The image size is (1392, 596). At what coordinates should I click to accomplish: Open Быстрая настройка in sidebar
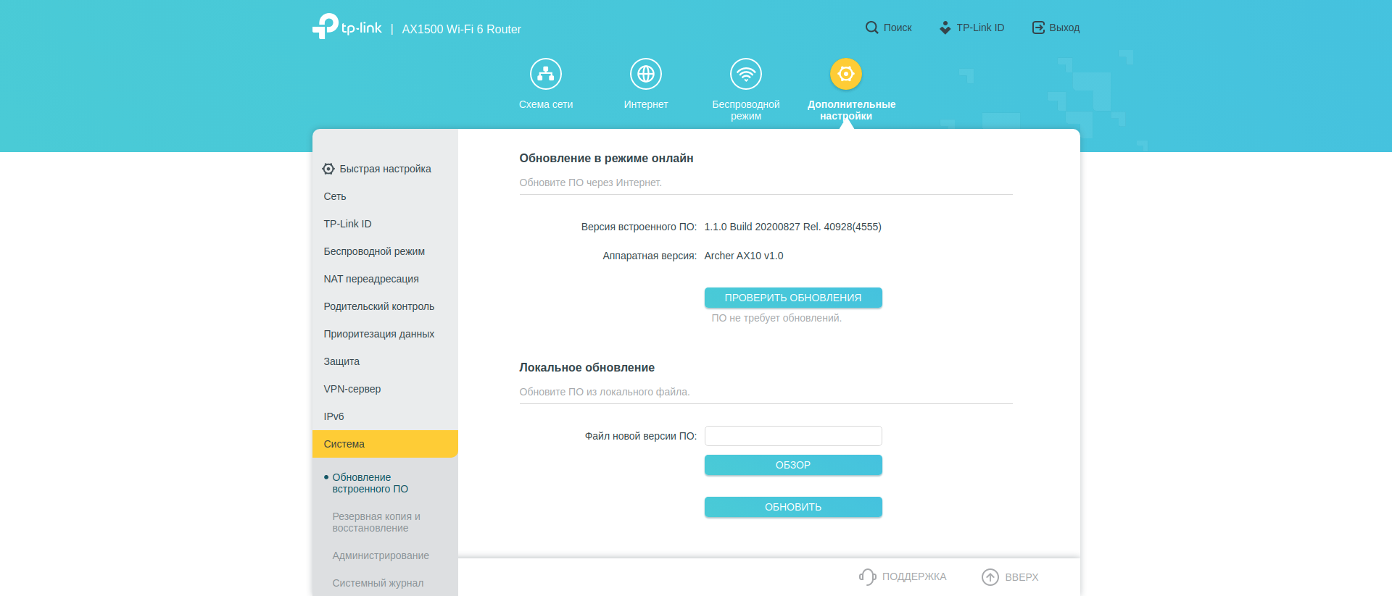(385, 169)
